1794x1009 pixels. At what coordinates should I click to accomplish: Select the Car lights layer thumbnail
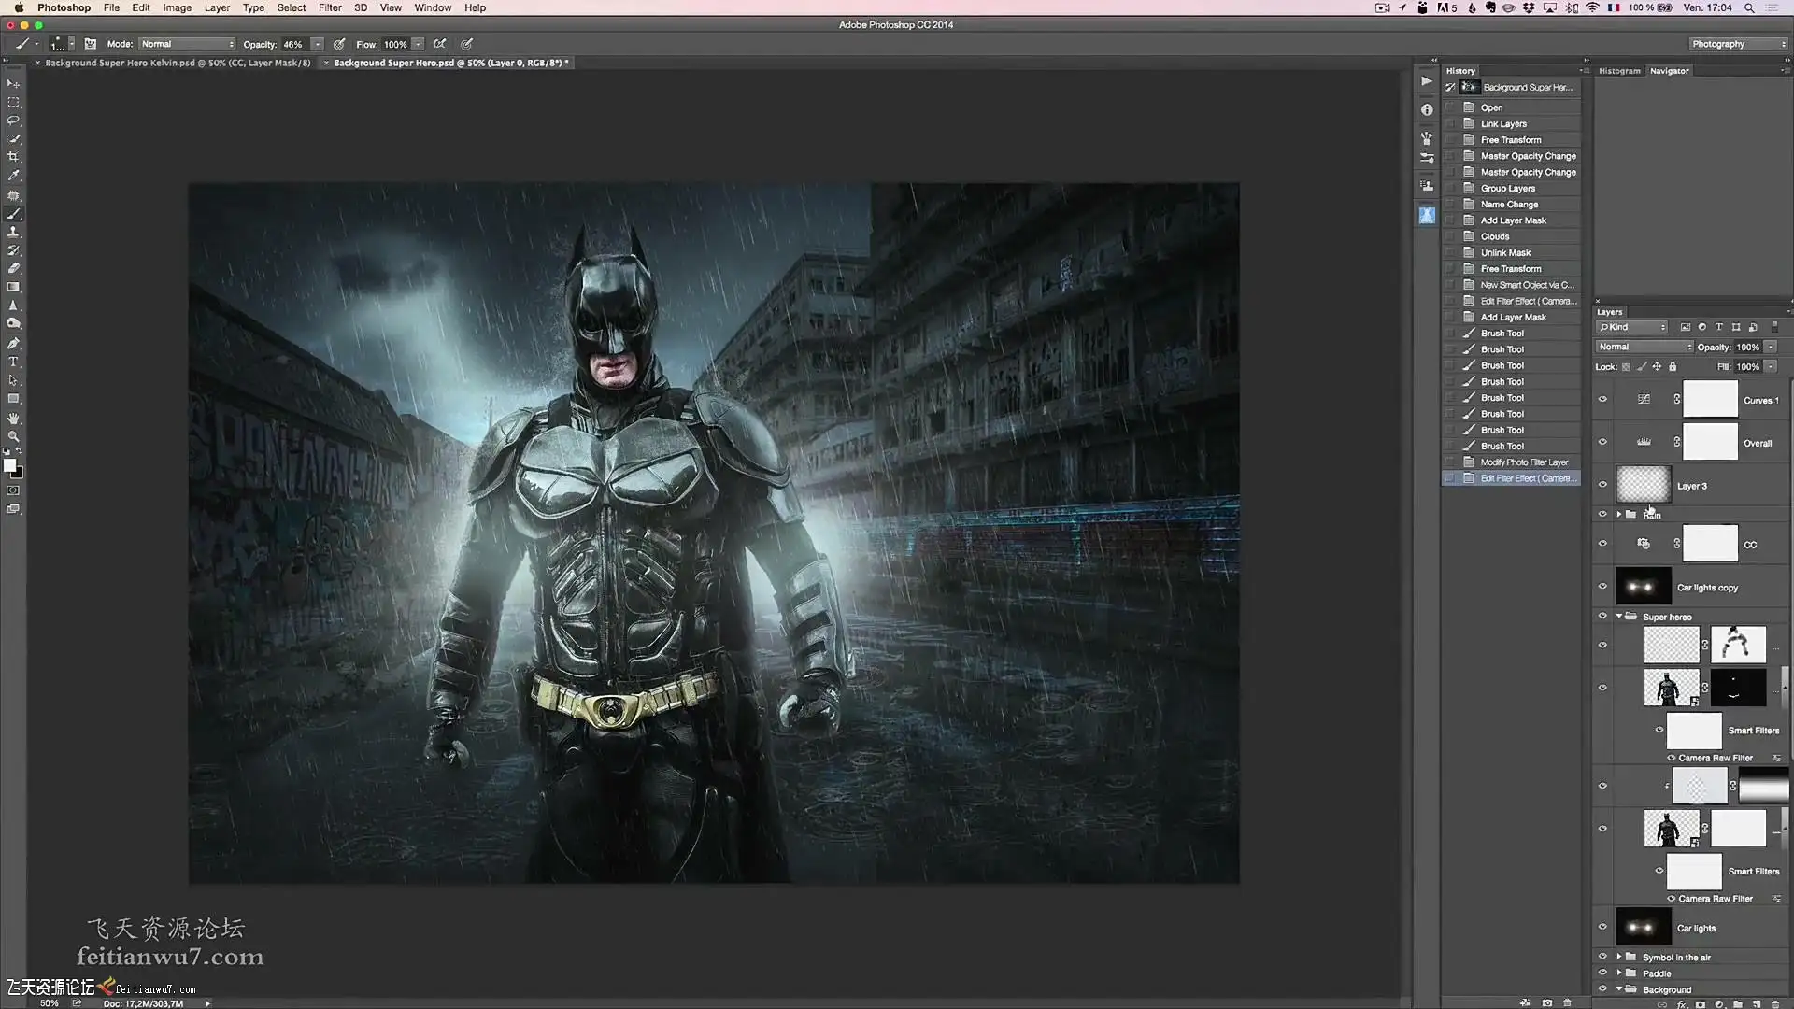[1643, 928]
